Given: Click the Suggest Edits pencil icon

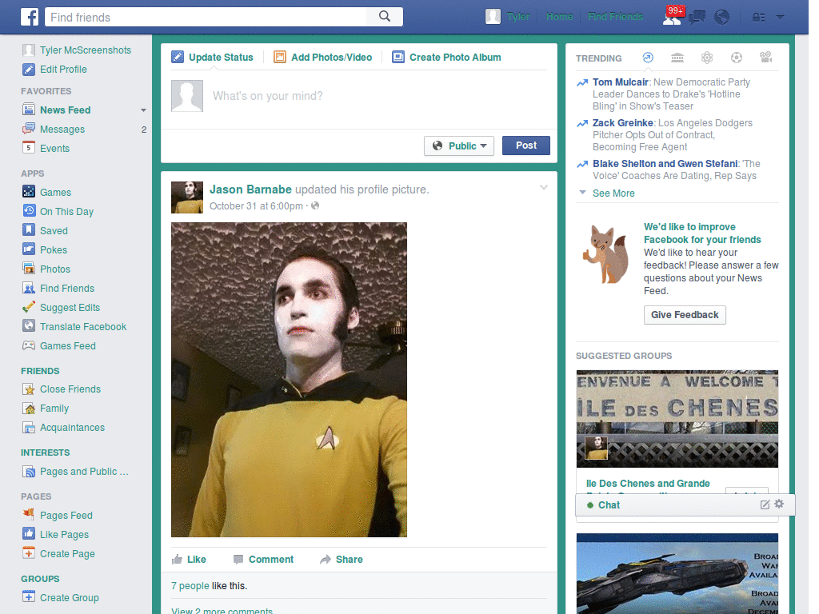Looking at the screenshot, I should point(29,307).
